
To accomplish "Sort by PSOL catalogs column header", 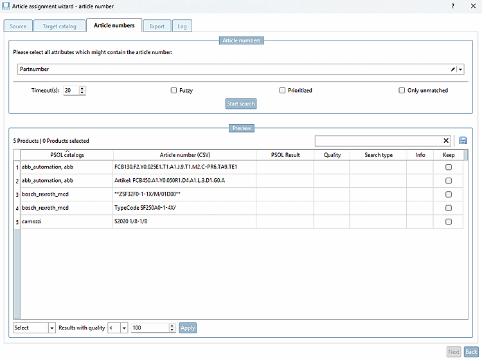I will click(x=67, y=155).
